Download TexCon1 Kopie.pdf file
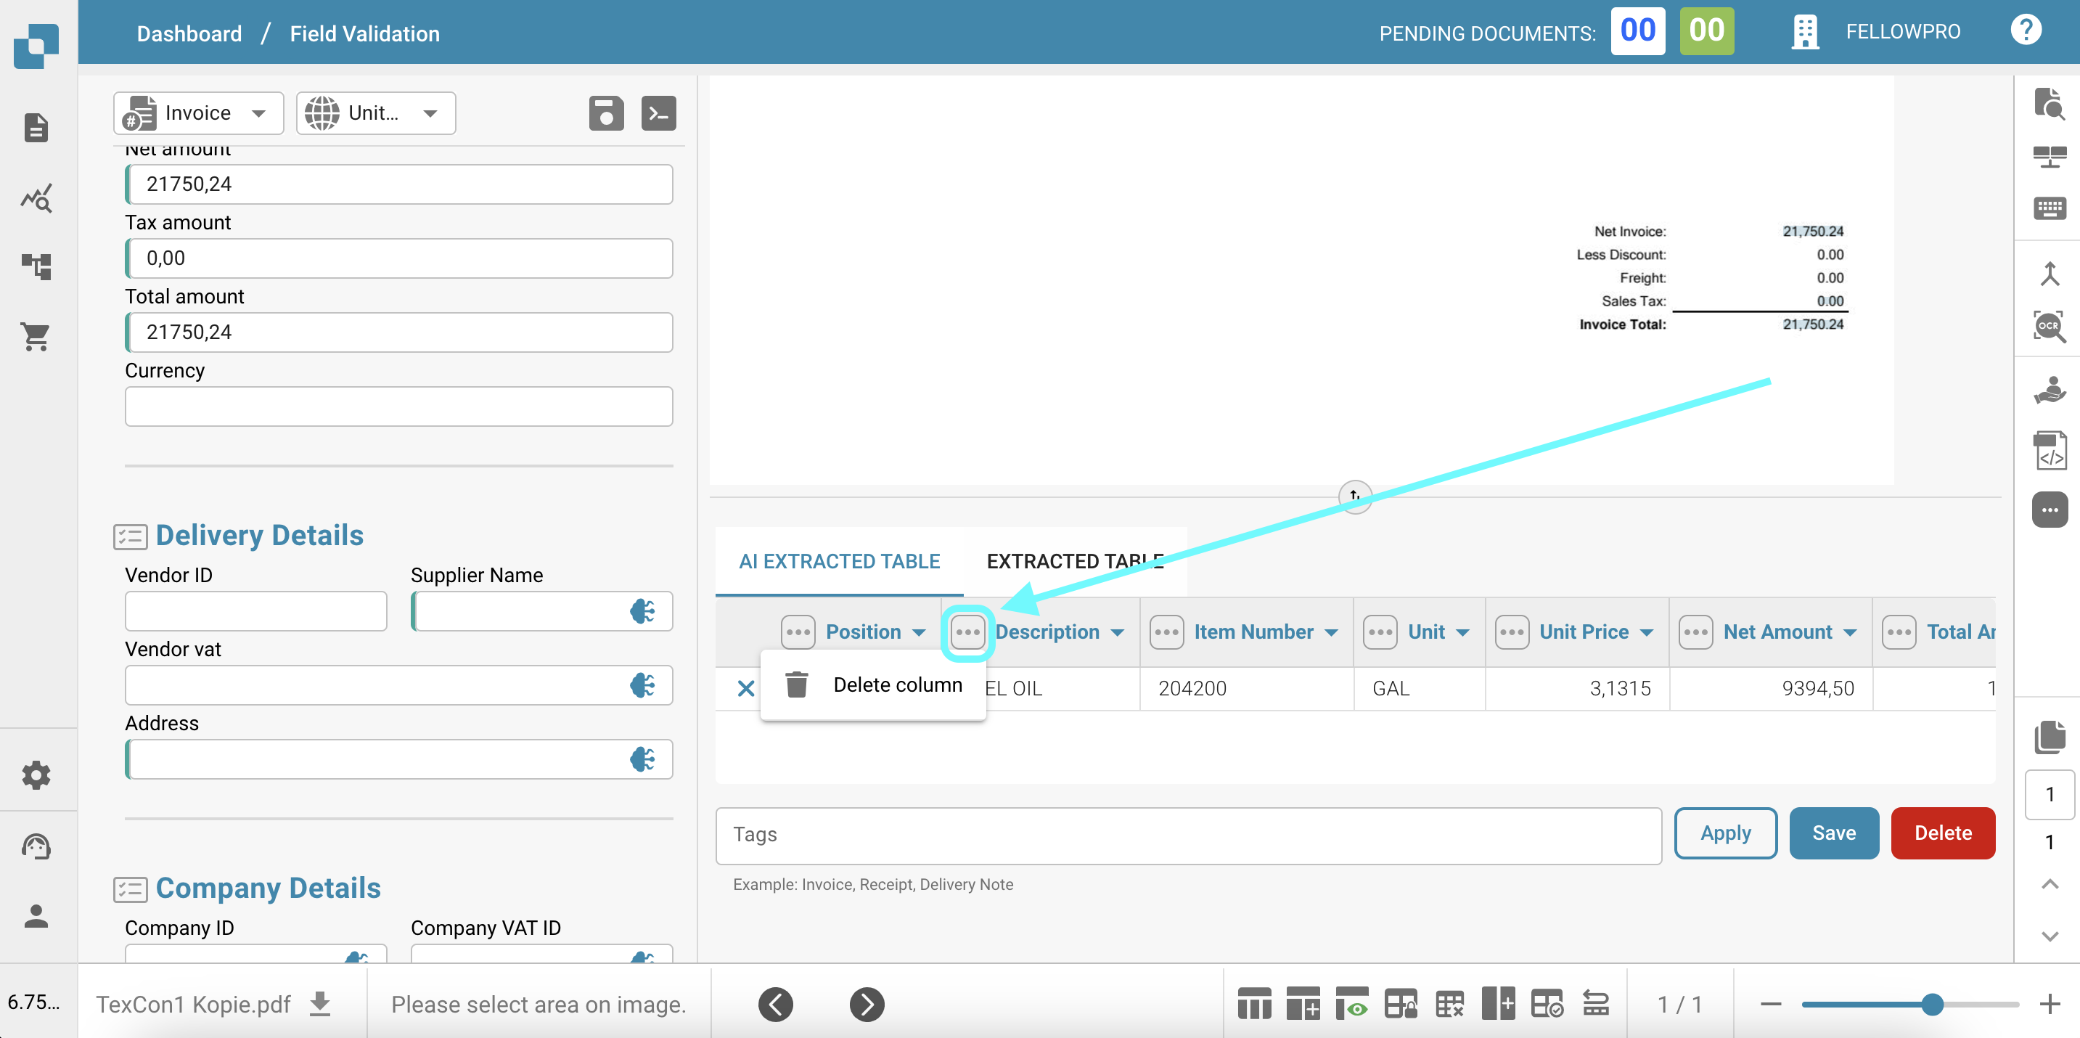Viewport: 2080px width, 1038px height. 321,1003
